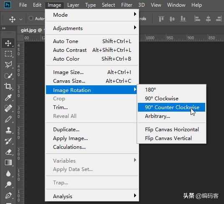Click Align horizontal centers icon
This screenshot has height=204, width=224.
pos(208,19)
